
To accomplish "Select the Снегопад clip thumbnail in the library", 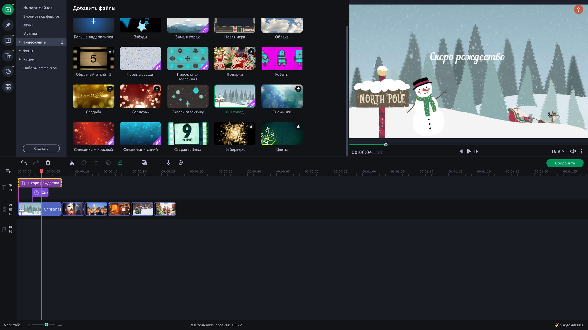I will coord(235,96).
